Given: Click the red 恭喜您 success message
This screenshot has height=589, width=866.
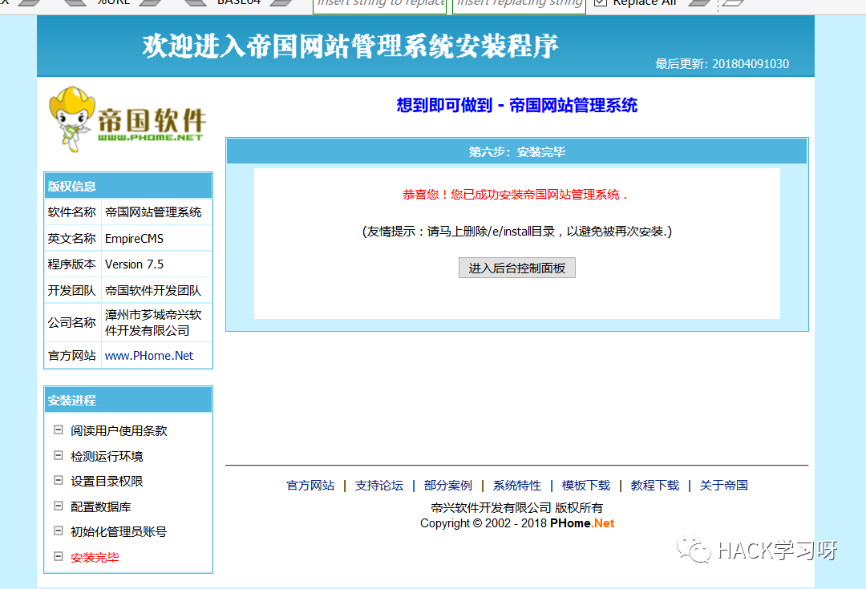Looking at the screenshot, I should [515, 194].
